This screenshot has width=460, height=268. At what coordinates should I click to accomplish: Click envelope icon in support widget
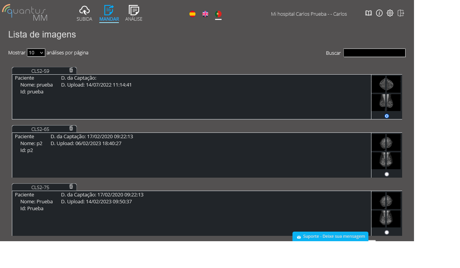(x=299, y=237)
